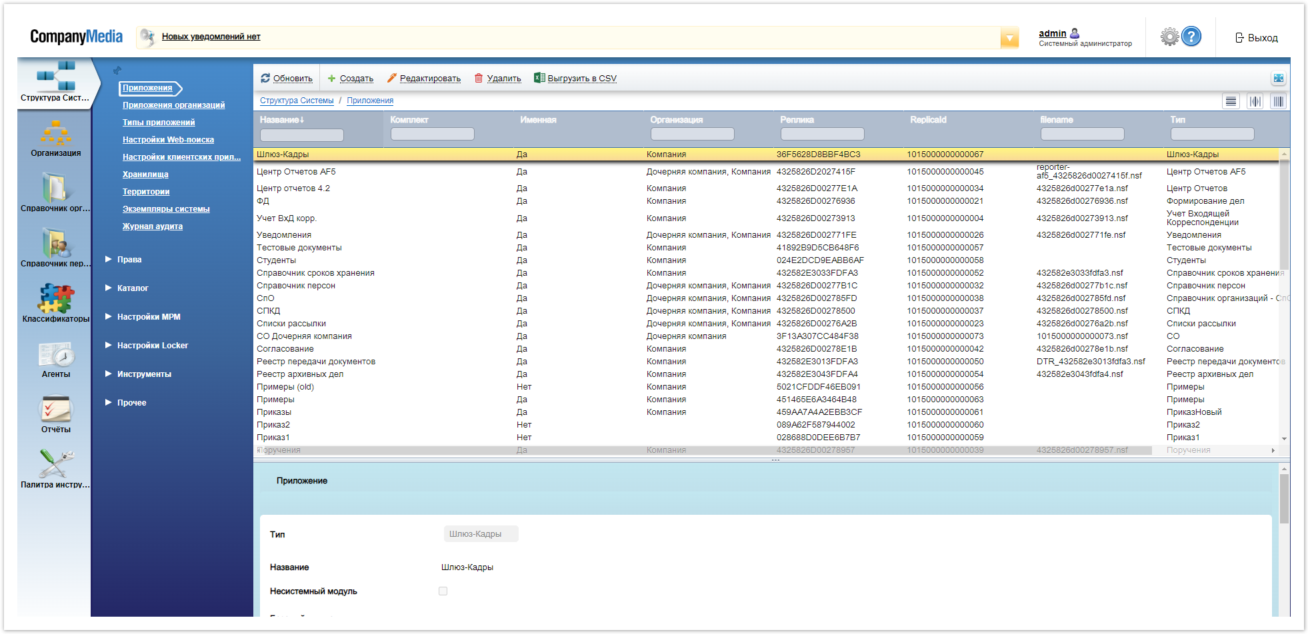Click the Выход logout button
This screenshot has width=1308, height=634.
[x=1257, y=38]
